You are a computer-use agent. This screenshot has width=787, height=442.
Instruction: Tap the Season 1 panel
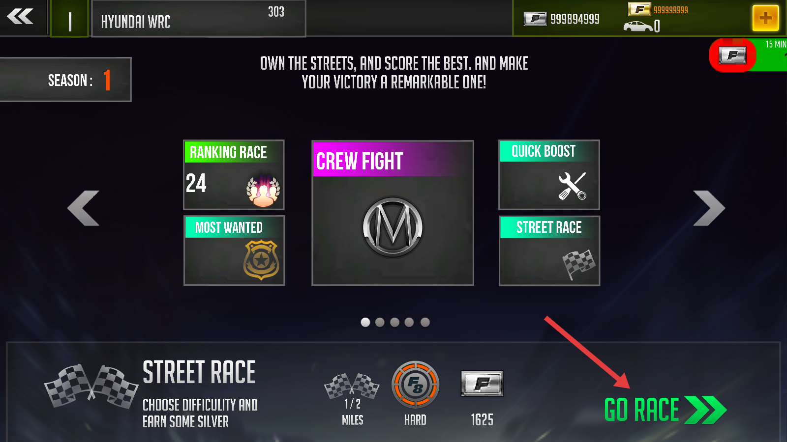[65, 80]
